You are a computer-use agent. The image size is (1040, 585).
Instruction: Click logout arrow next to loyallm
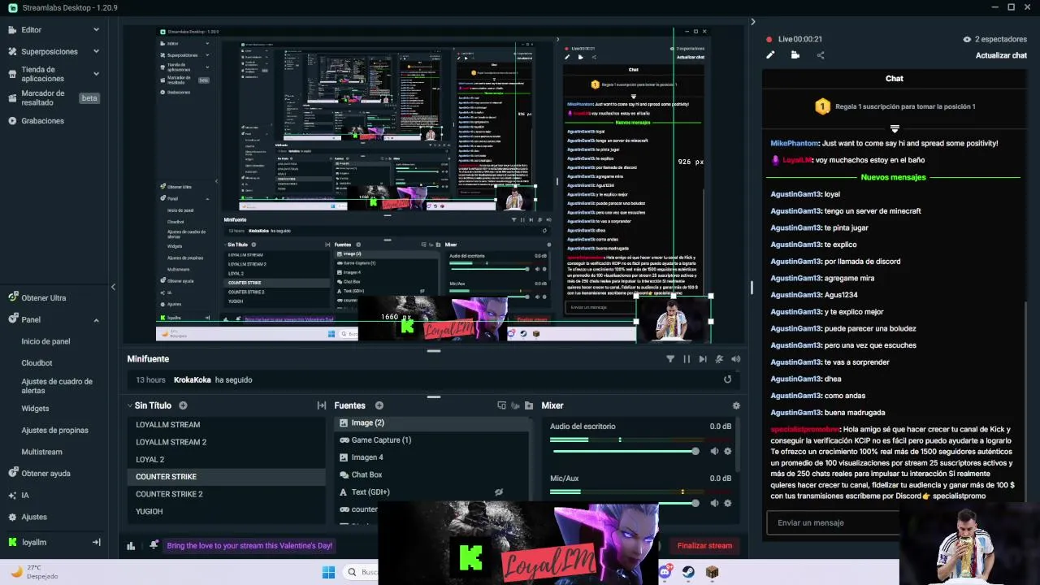[x=96, y=542]
